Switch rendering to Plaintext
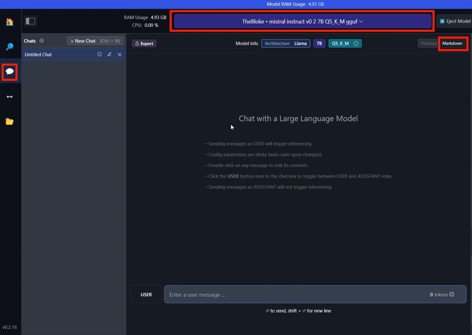472x335 pixels. 429,43
